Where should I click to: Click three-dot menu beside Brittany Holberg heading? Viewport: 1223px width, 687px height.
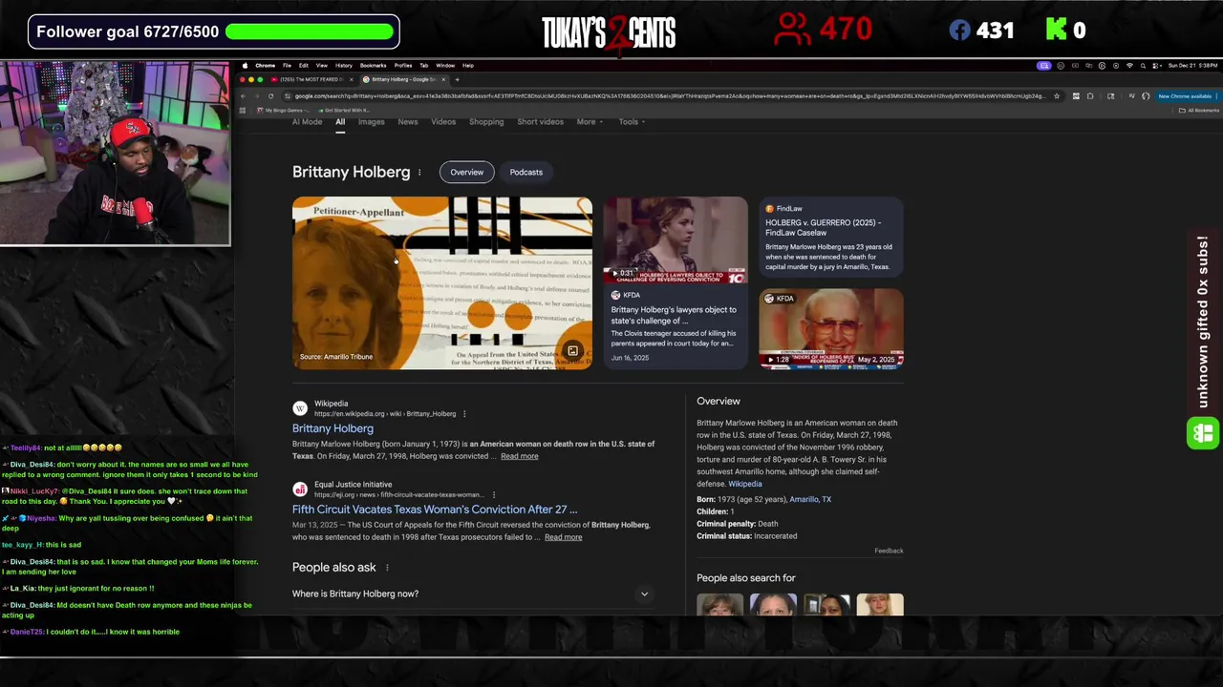click(x=419, y=173)
